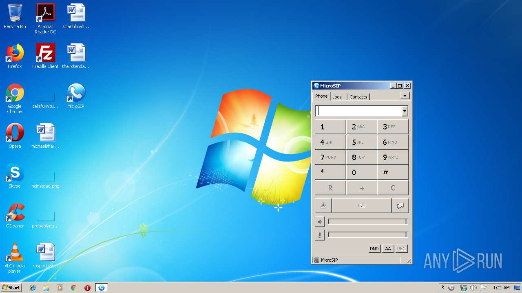
Task: Click the video call camera icon
Action: (x=323, y=206)
